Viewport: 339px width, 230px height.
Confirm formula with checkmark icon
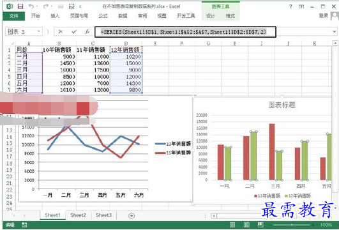(x=74, y=32)
